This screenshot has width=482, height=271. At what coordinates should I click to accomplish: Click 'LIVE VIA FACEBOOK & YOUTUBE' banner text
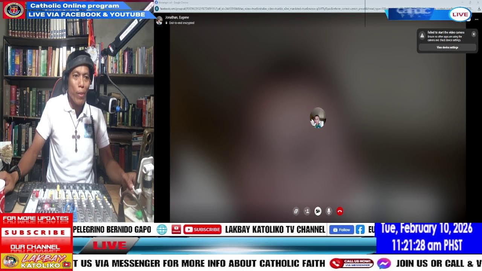point(87,14)
